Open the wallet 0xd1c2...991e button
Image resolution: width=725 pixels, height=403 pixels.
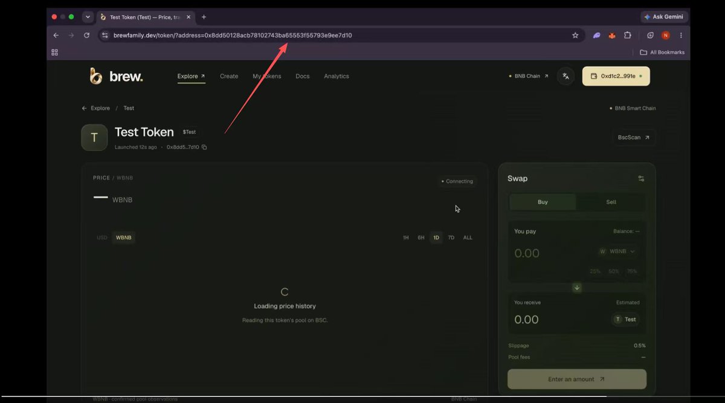(616, 76)
